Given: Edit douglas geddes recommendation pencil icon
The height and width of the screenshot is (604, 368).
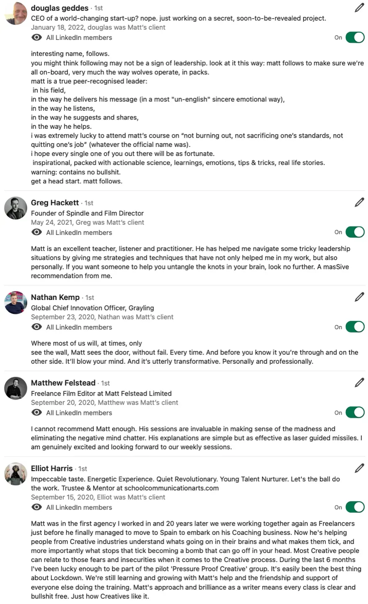Looking at the screenshot, I should pyautogui.click(x=359, y=8).
